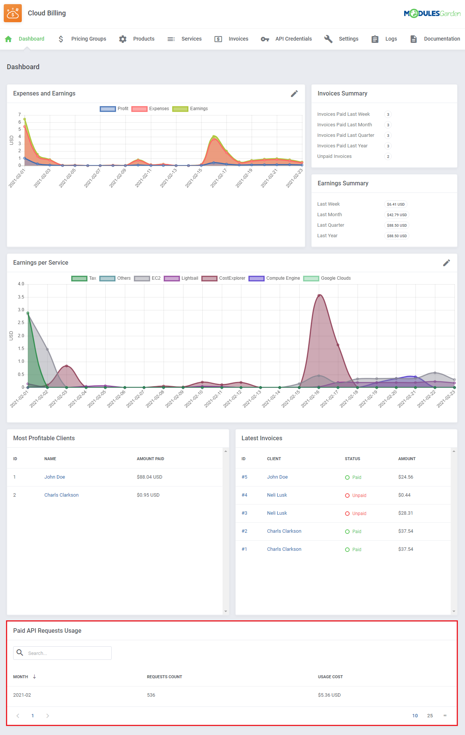Viewport: 465px width, 735px height.
Task: Show 10 entries per page
Action: point(415,716)
